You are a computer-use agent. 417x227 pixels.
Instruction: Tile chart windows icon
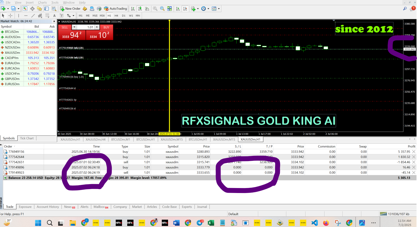click(x=170, y=9)
